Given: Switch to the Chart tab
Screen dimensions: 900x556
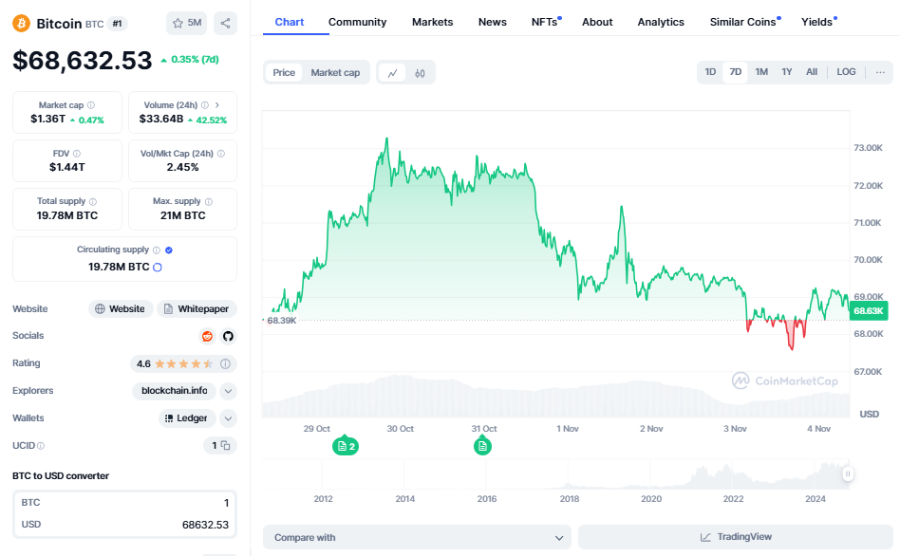Looking at the screenshot, I should tap(290, 22).
